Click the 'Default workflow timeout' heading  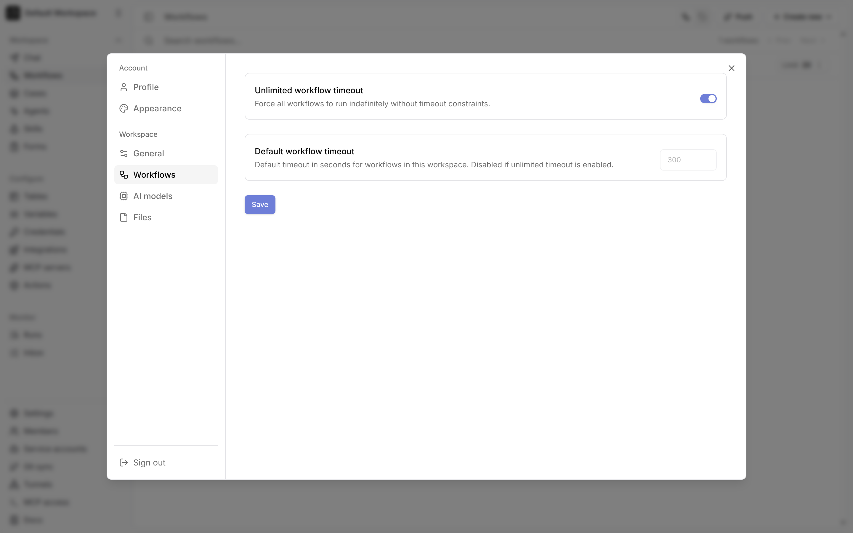[x=304, y=151]
